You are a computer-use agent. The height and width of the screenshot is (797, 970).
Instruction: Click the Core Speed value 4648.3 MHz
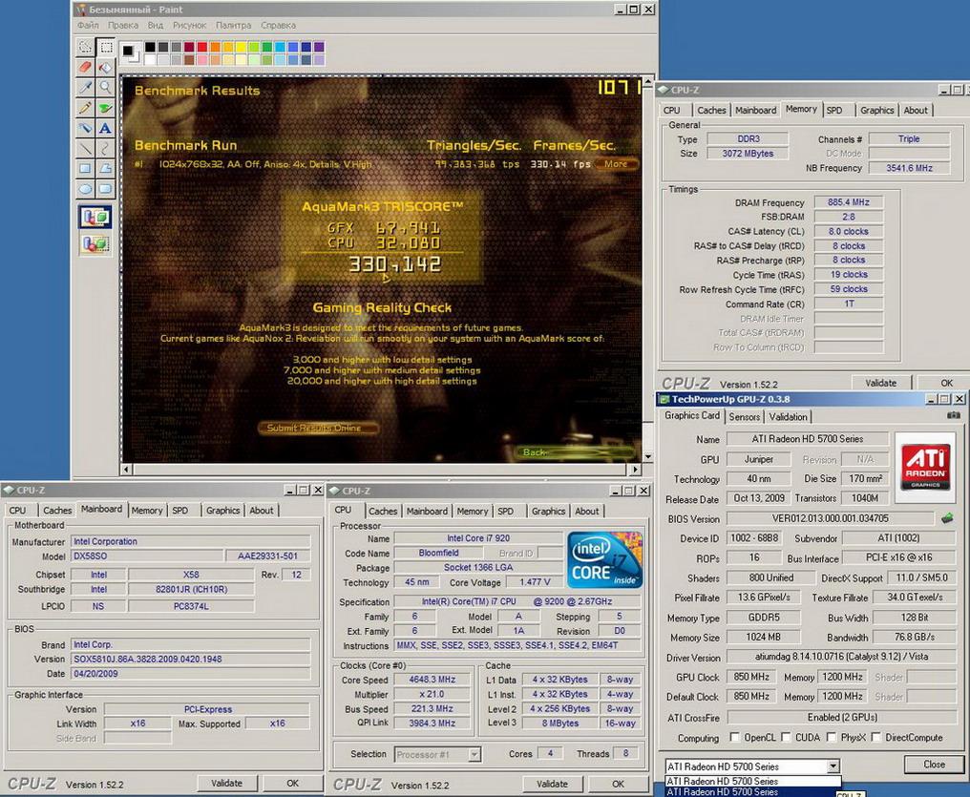coord(432,679)
